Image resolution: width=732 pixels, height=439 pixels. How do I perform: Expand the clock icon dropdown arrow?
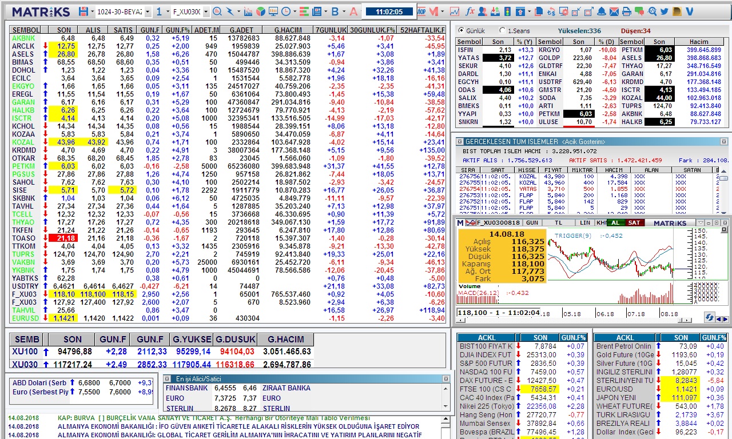295,11
